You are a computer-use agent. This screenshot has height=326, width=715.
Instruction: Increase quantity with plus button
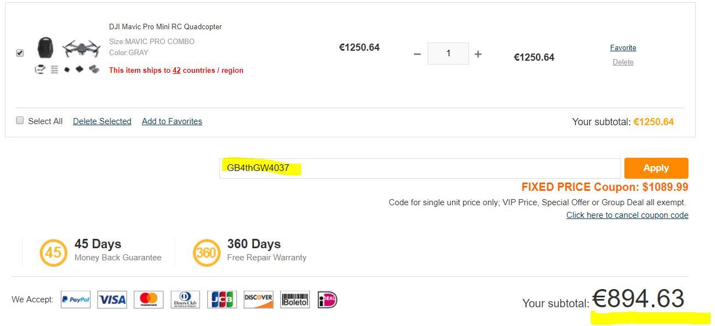pos(478,54)
